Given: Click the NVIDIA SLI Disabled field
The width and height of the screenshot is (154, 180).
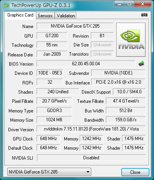Looking at the screenshot, I should [x=91, y=158].
